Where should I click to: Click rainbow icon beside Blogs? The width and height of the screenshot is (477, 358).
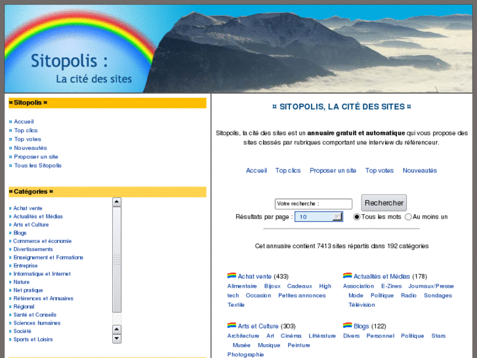coord(347,325)
